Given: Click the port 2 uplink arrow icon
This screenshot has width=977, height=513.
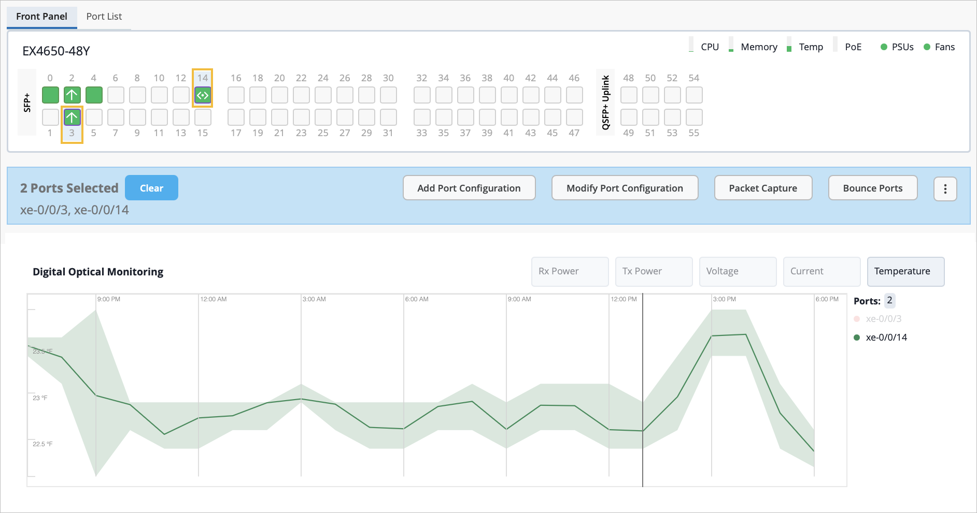Looking at the screenshot, I should point(72,95).
